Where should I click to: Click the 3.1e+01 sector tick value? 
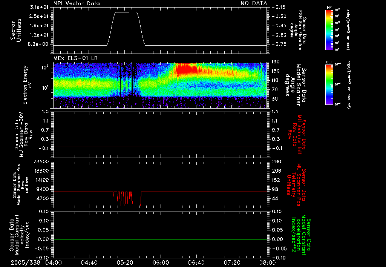pos(39,7)
